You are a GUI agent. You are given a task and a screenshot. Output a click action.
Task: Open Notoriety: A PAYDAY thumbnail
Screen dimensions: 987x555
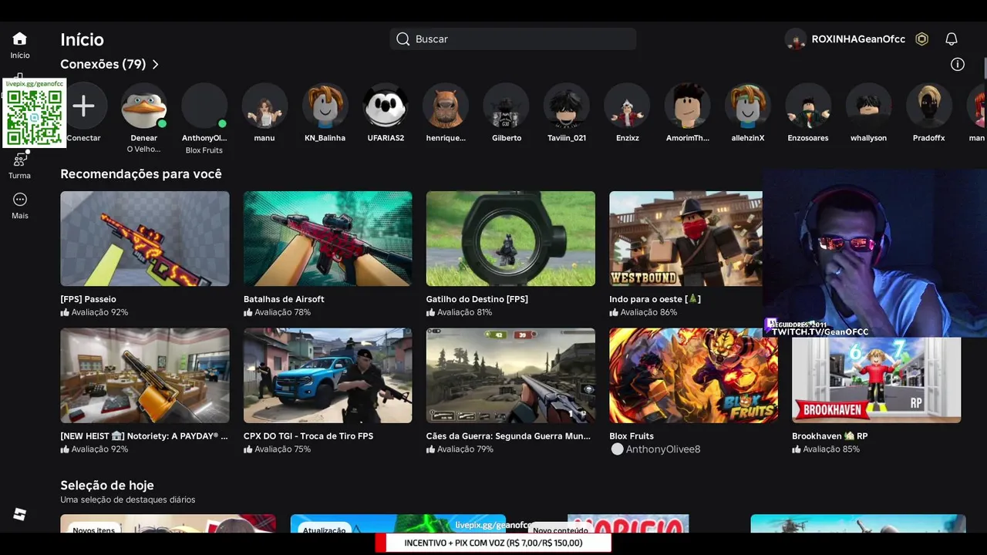tap(145, 375)
